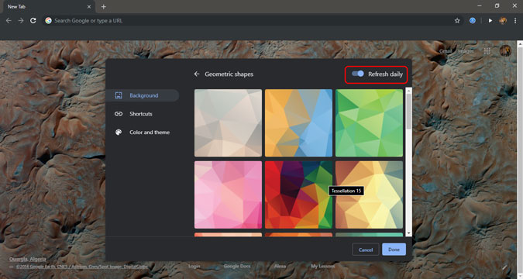Image resolution: width=523 pixels, height=279 pixels.
Task: Select the red rainbow tessellation thumbnail
Action: pos(298,195)
